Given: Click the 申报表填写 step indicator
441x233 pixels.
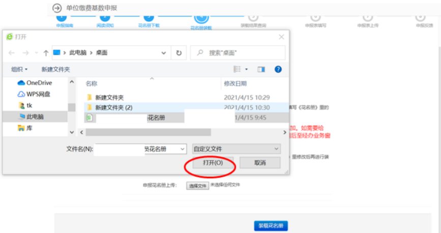Looking at the screenshot, I should 315,21.
